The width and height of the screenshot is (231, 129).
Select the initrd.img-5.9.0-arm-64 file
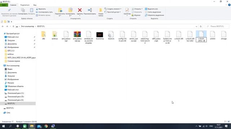click(145, 37)
